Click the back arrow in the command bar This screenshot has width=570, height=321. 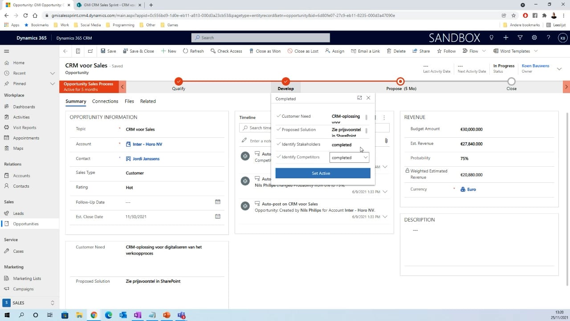[65, 51]
